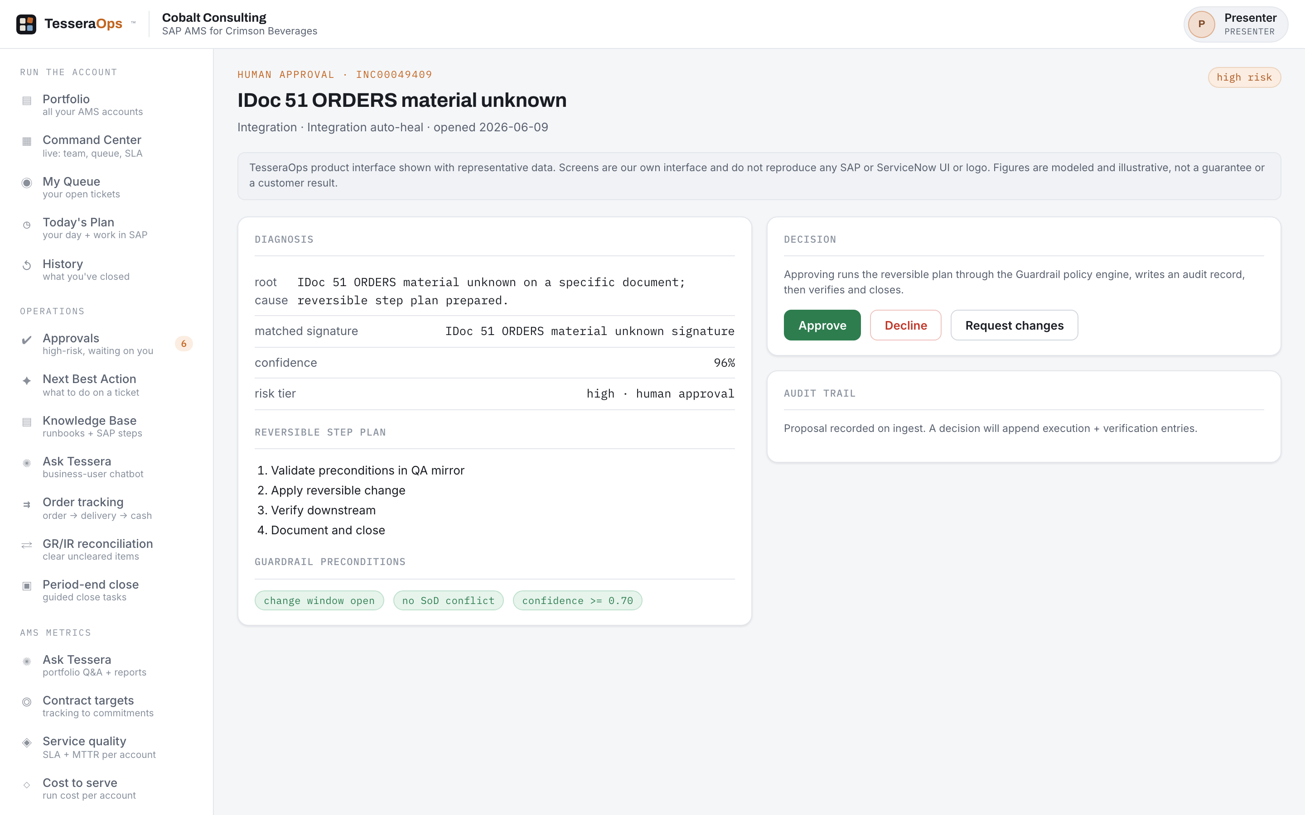Click the Cost to serve diamond icon
1305x815 pixels.
pyautogui.click(x=26, y=785)
